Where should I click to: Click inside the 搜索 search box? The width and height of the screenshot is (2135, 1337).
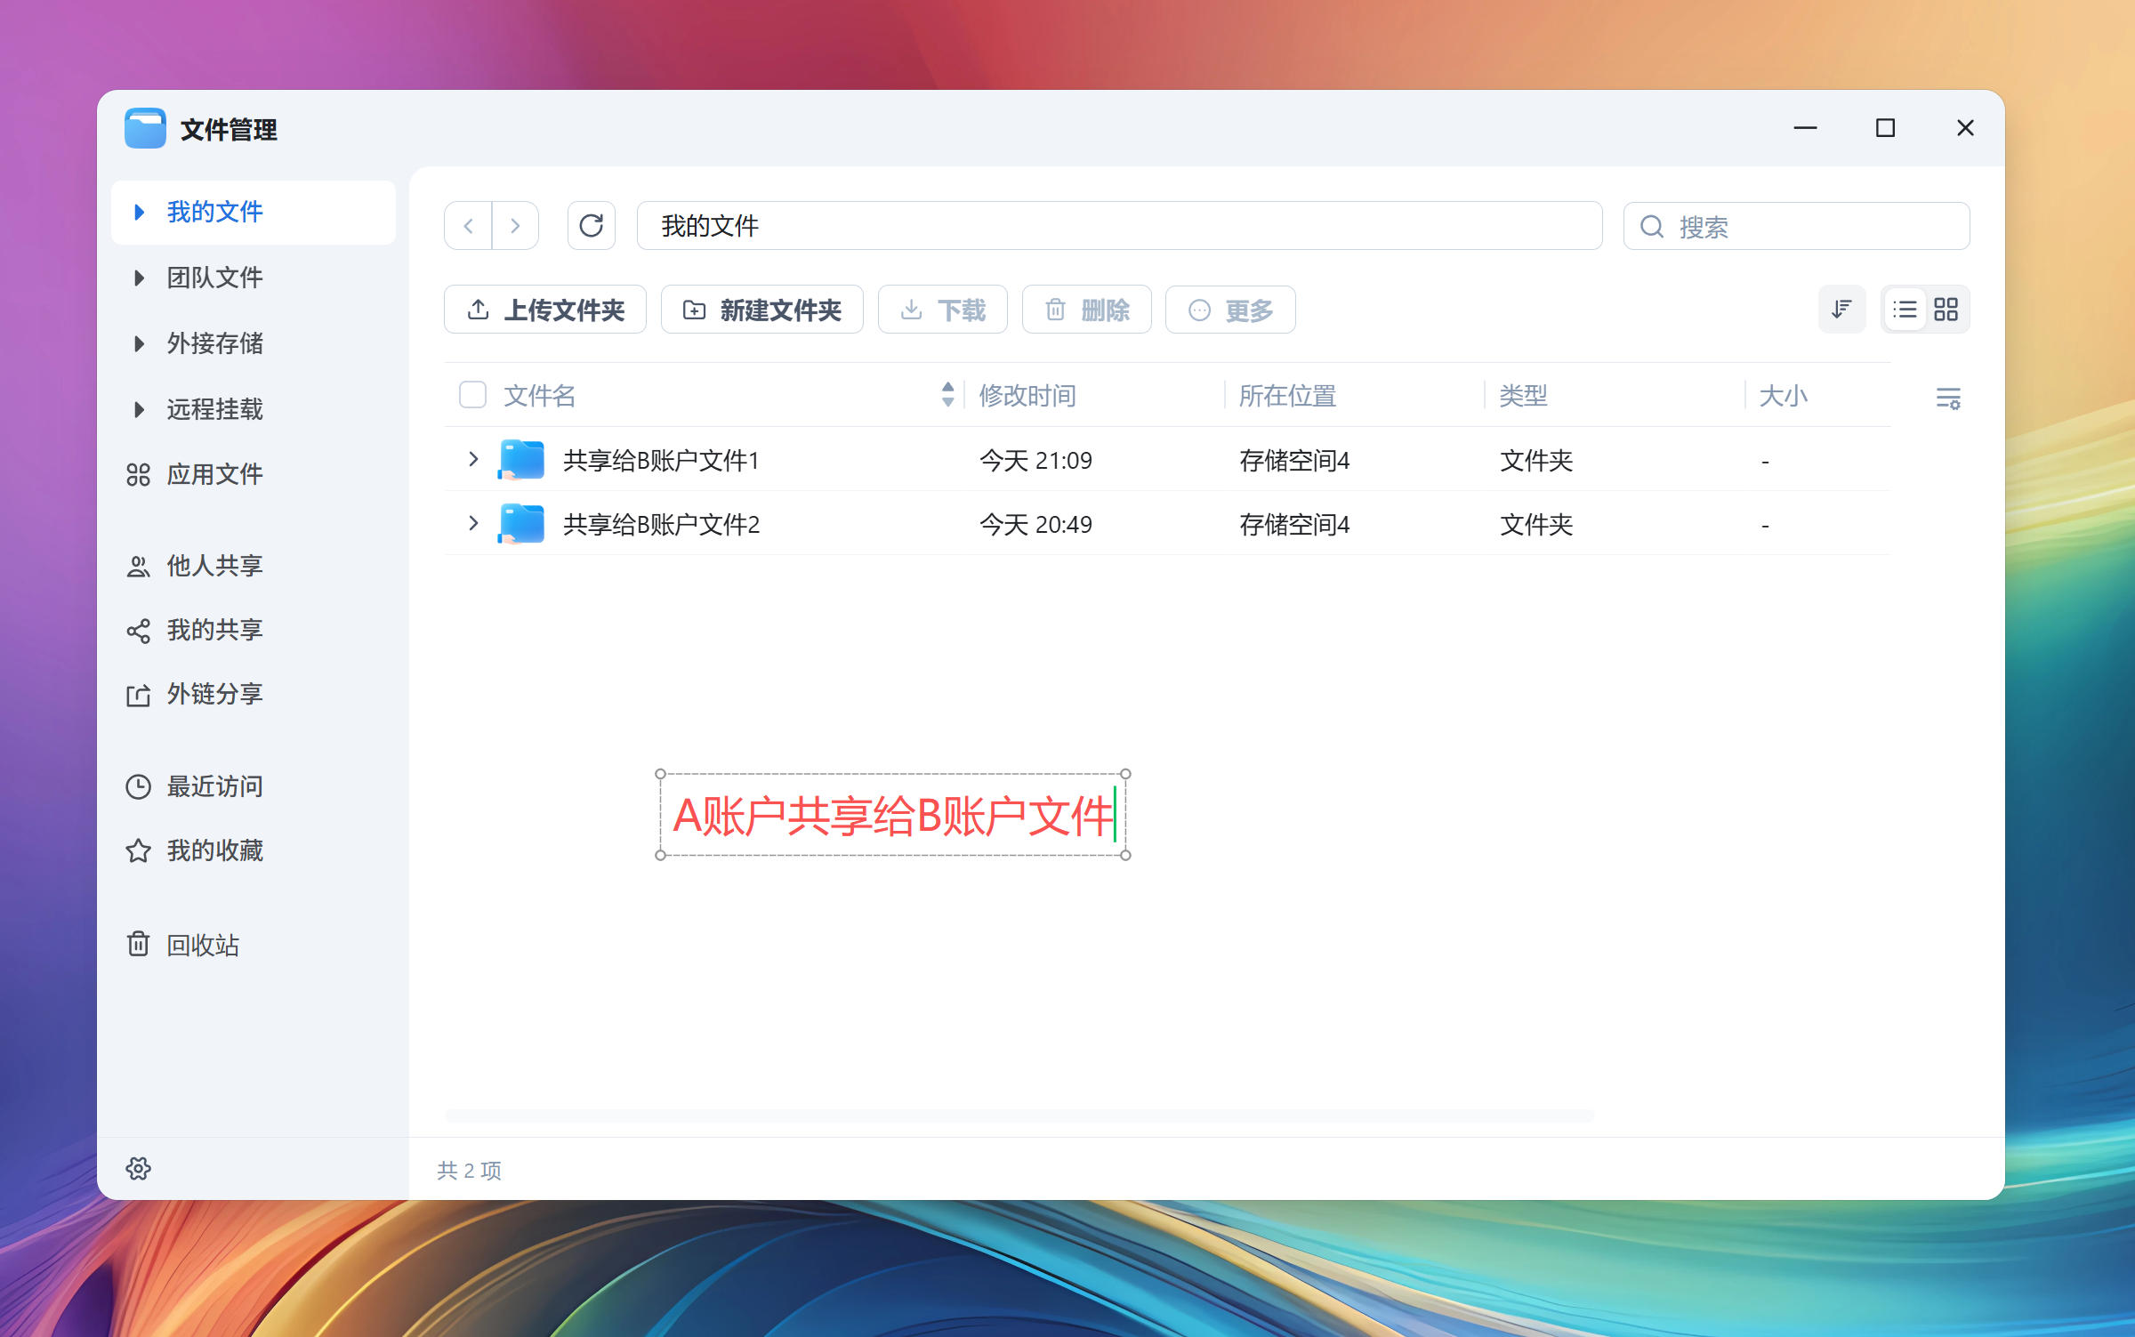coord(1795,226)
